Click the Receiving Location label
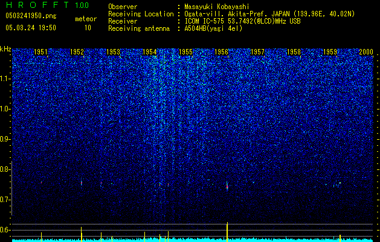The height and width of the screenshot is (242, 380). [x=141, y=14]
